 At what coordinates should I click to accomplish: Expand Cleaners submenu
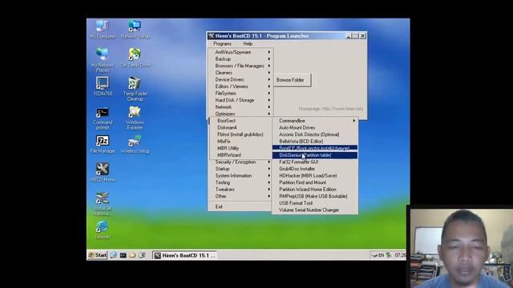point(240,73)
